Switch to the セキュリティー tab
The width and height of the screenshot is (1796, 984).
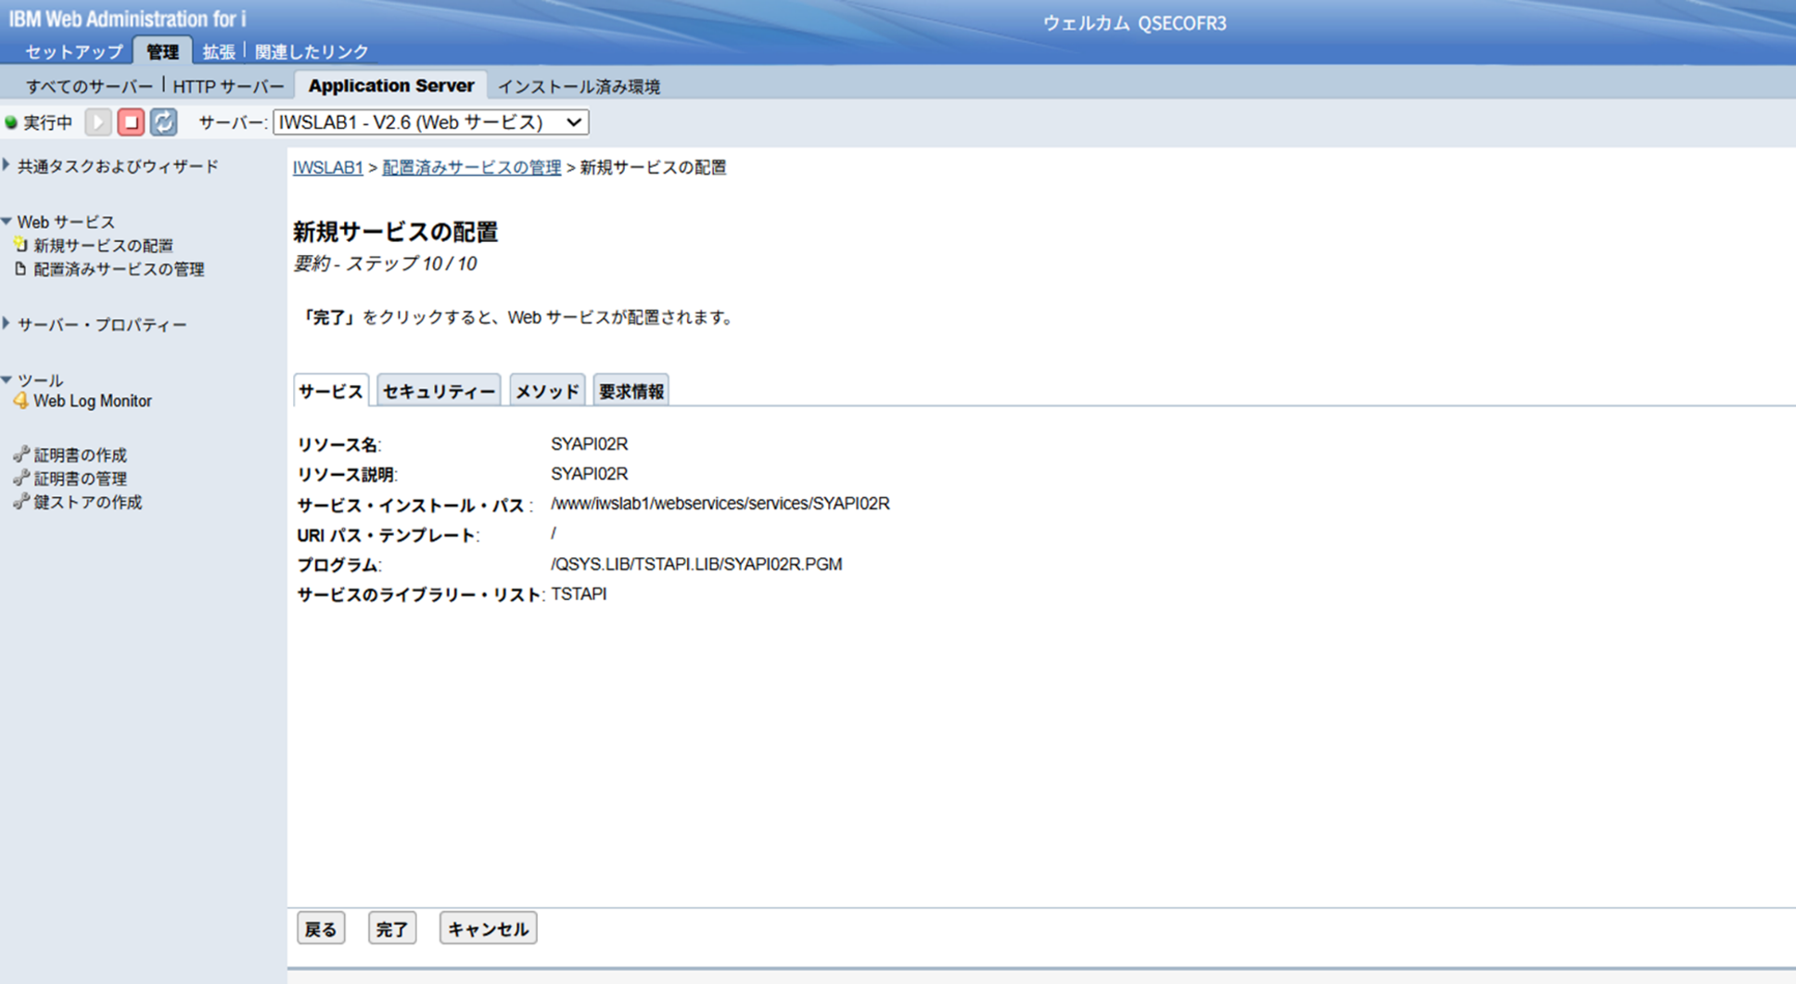(x=439, y=391)
